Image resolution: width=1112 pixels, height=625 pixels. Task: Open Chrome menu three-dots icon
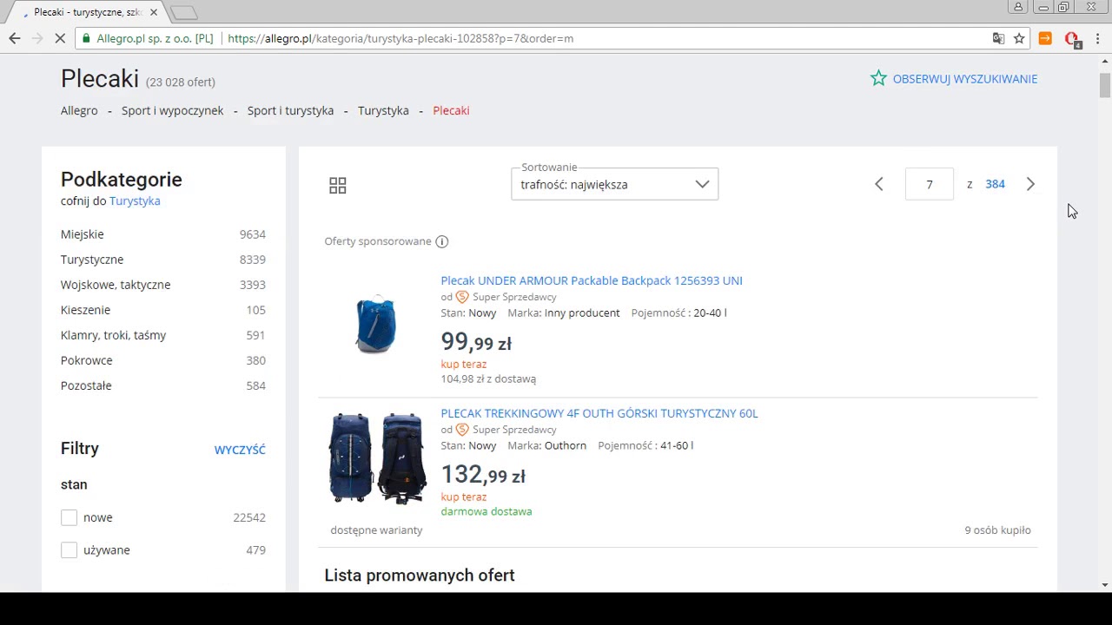(x=1098, y=38)
